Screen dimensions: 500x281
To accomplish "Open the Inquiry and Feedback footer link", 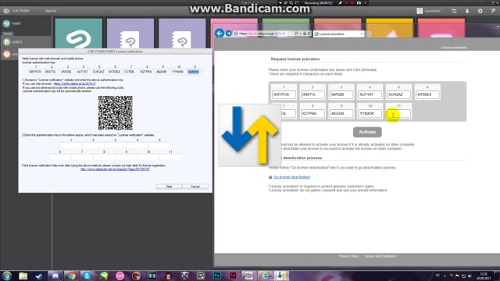I will (380, 256).
